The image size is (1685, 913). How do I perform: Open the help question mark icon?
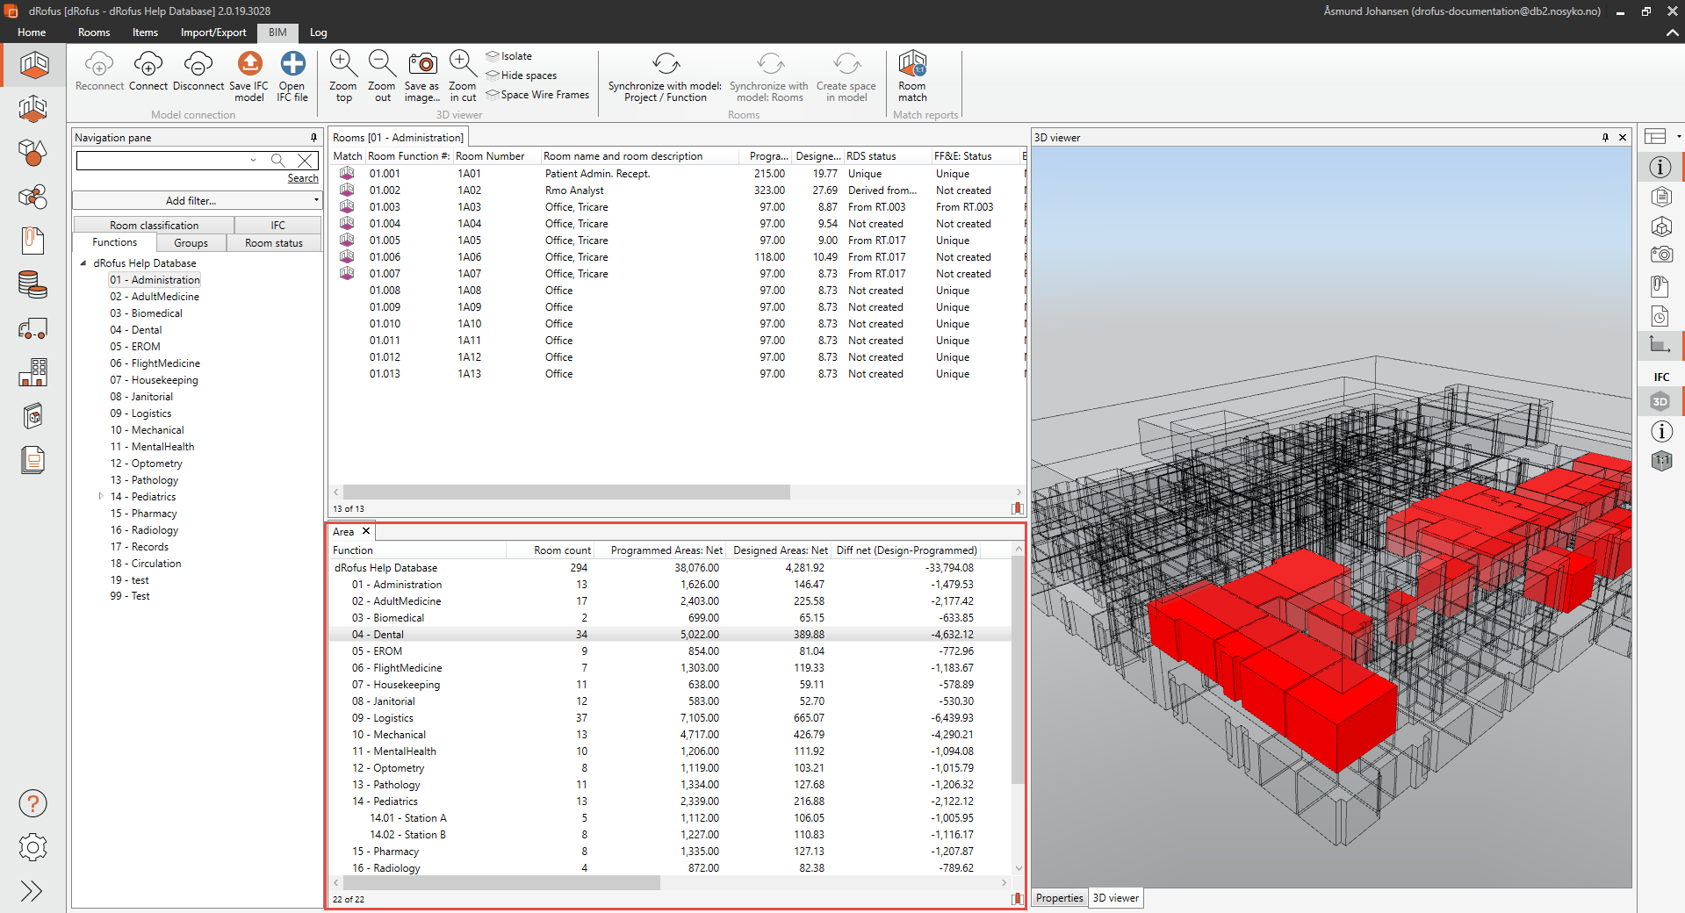[32, 803]
